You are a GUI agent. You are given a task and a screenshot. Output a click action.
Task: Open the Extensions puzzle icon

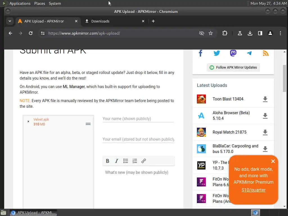(x=225, y=33)
